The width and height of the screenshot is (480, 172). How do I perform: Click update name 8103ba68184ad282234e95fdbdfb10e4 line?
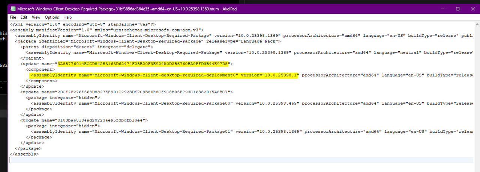[x=84, y=120]
